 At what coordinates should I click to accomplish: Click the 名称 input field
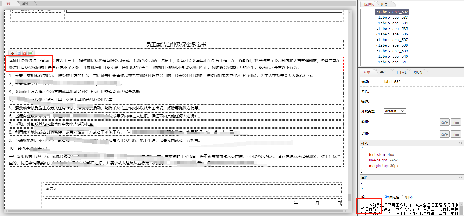tap(423, 91)
